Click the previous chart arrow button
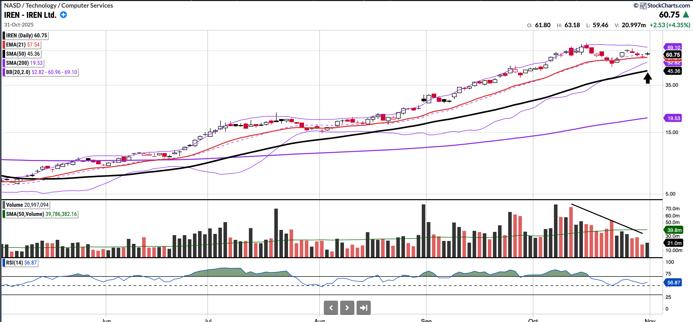This screenshot has height=322, width=693. coord(331,308)
